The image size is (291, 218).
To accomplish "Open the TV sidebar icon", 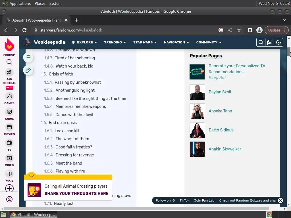I will click(9, 143).
